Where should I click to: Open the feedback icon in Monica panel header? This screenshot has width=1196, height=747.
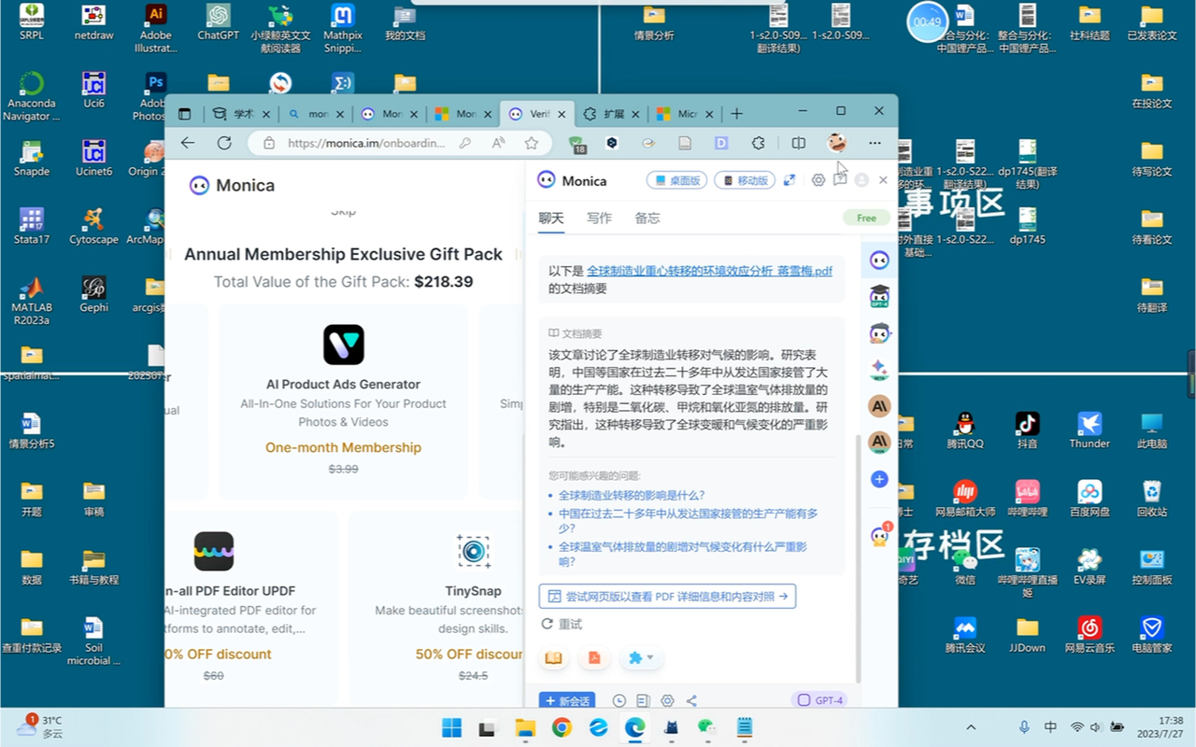(840, 179)
